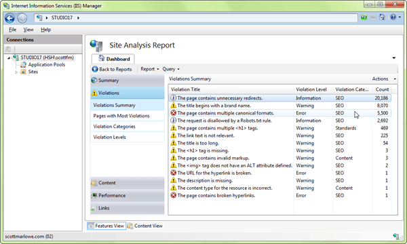Sort by the Count column header
The image size is (407, 244).
[x=382, y=89]
